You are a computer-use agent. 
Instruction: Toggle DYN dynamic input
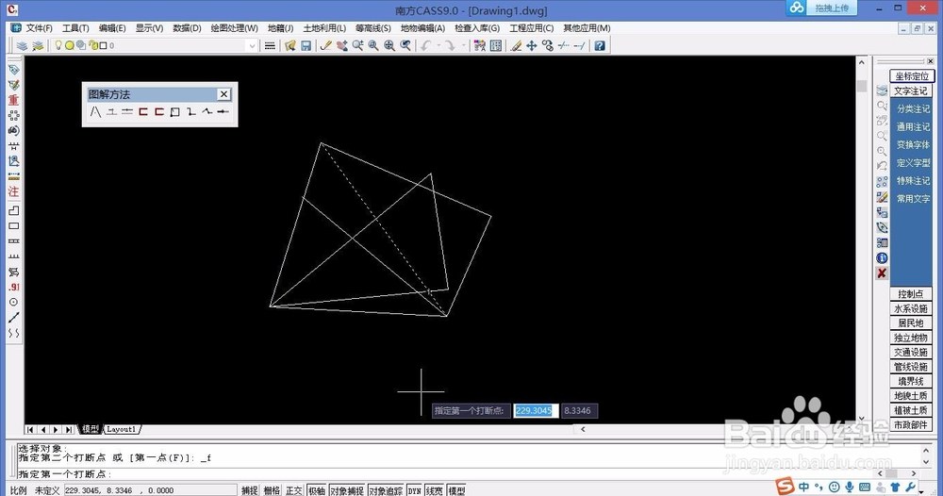(x=414, y=490)
